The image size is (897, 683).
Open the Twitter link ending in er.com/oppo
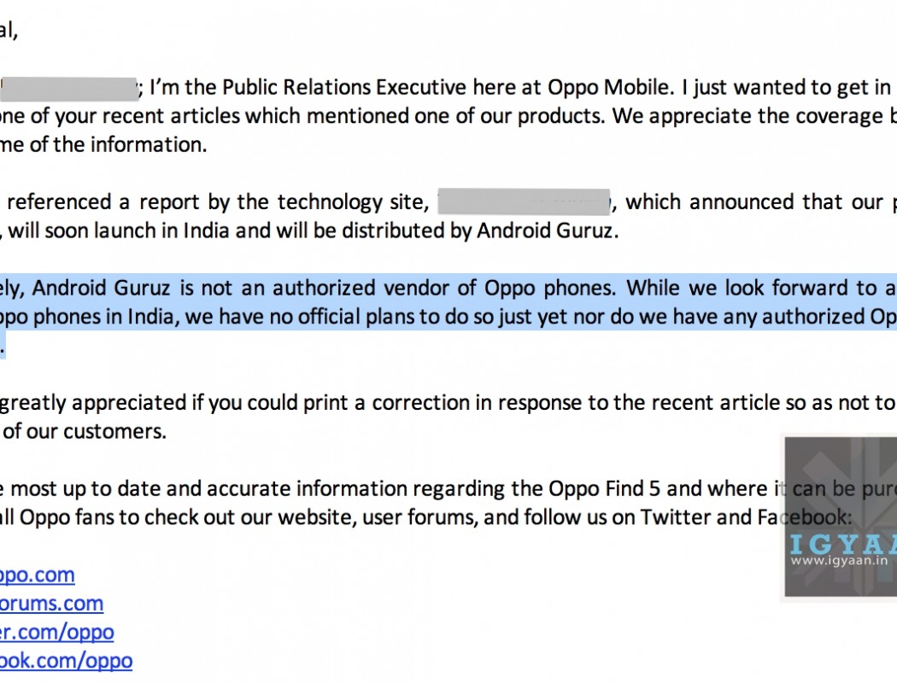[x=56, y=632]
